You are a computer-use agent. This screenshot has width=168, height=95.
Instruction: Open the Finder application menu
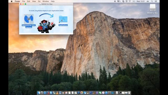[x=17, y=1]
